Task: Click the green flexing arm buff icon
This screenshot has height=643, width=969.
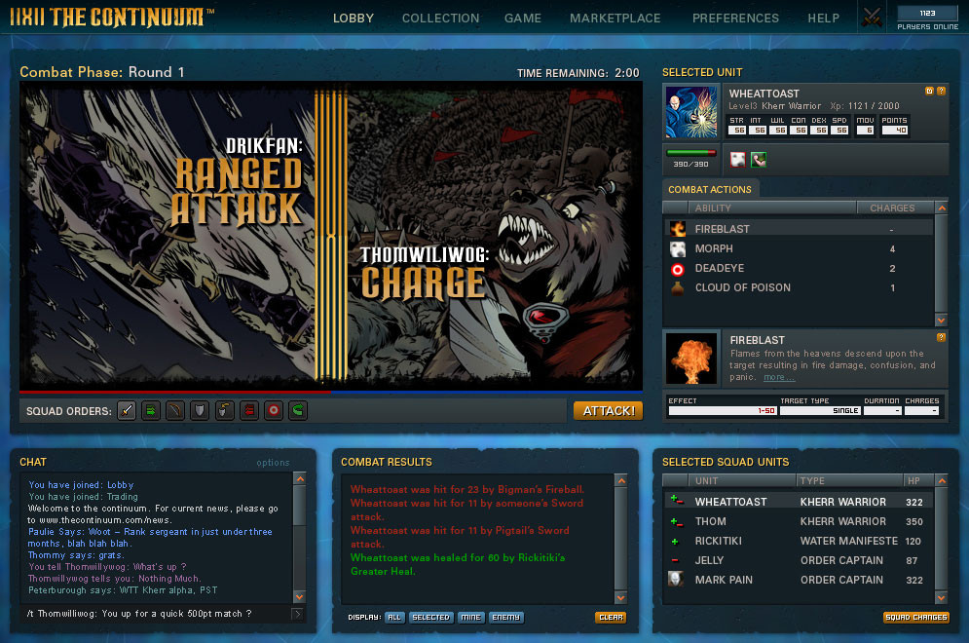Action: click(x=759, y=160)
